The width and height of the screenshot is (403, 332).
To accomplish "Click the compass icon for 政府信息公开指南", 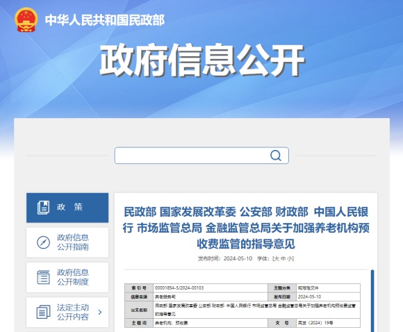I will [x=43, y=242].
